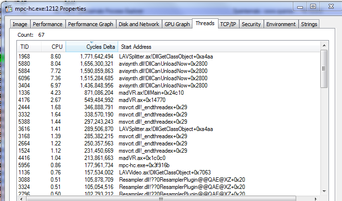The width and height of the screenshot is (342, 201).
Task: Click the vertical scrollbar of thread list
Action: tap(324, 121)
